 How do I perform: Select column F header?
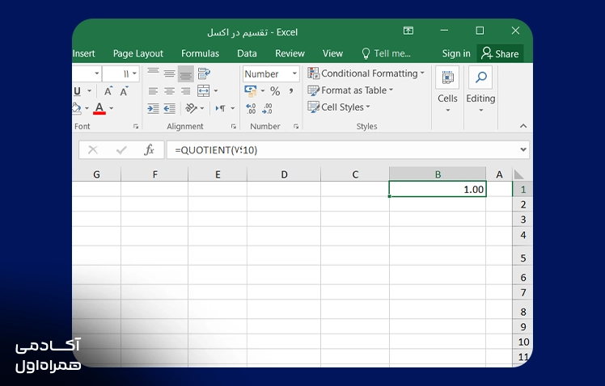click(154, 174)
